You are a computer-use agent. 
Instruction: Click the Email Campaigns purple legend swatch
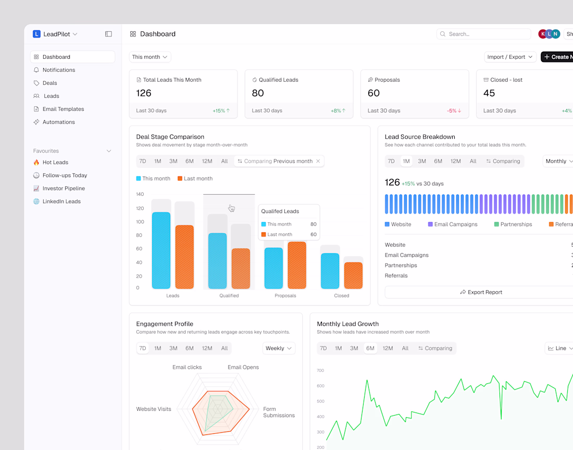(x=430, y=224)
